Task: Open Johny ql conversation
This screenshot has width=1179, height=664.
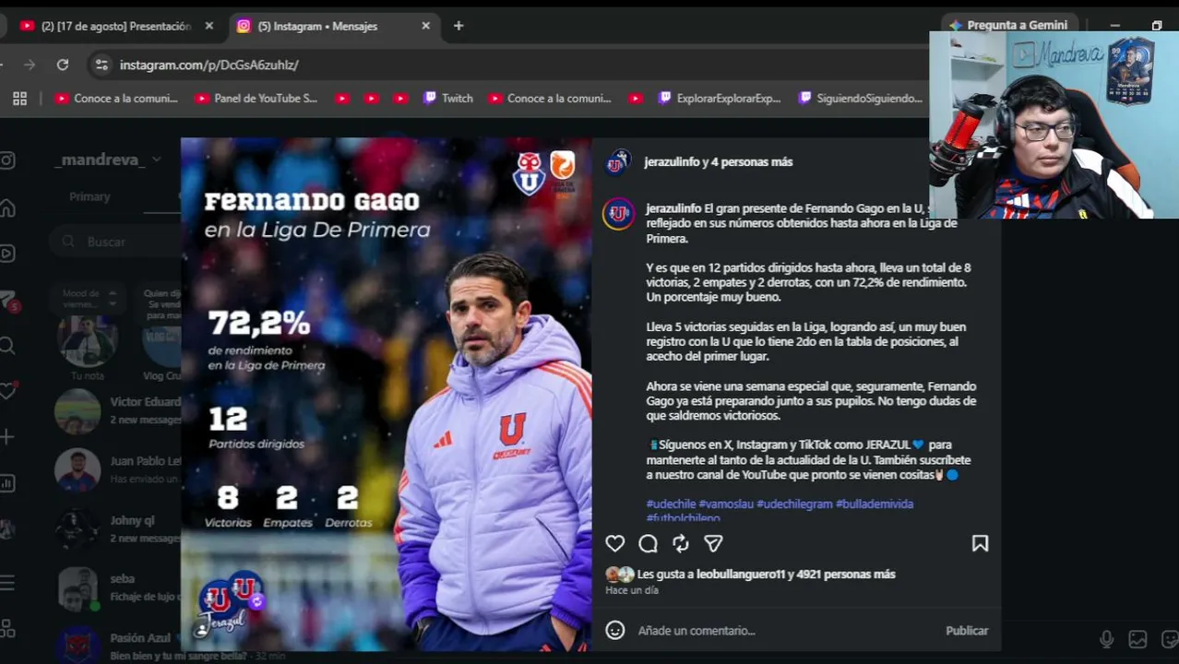Action: pyautogui.click(x=117, y=529)
